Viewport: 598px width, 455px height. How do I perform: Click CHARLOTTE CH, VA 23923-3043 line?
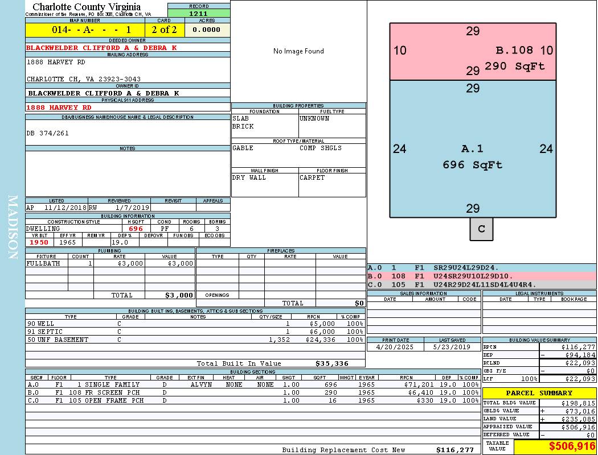point(84,79)
